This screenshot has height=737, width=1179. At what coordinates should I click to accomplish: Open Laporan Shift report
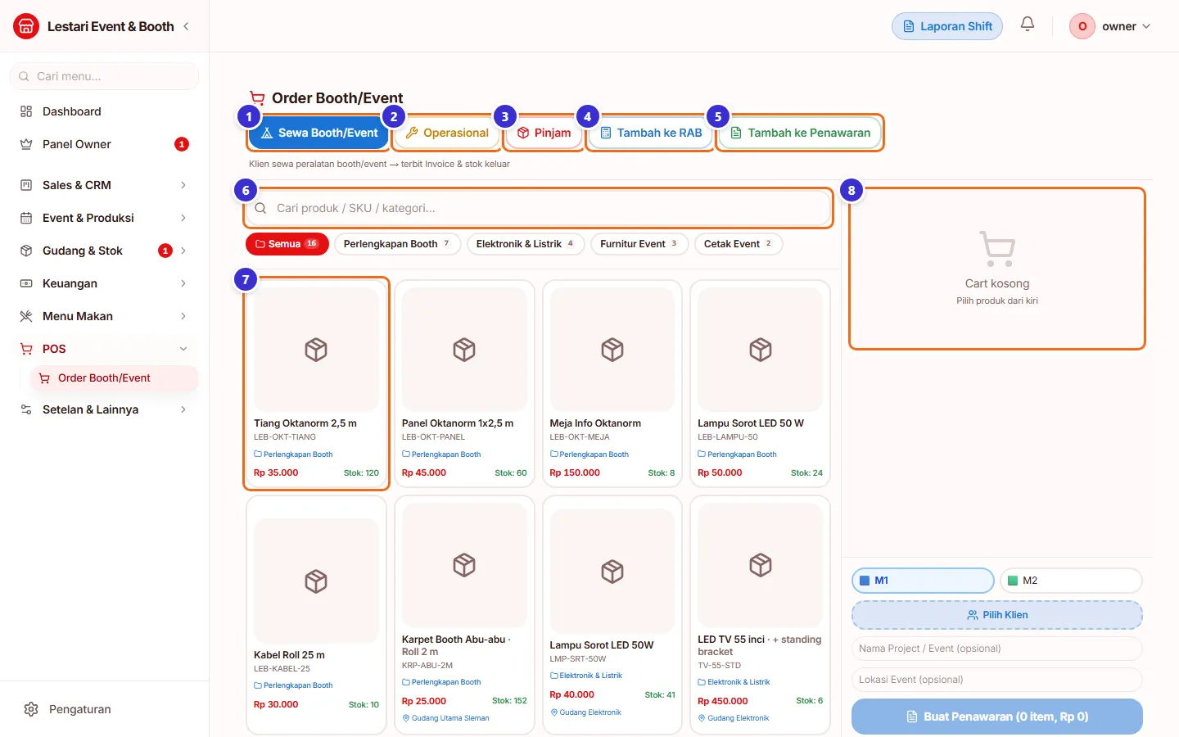coord(947,26)
